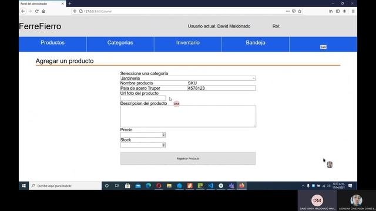Image resolution: width=376 pixels, height=211 pixels.
Task: Reload the page with the refresh icon
Action: point(36,11)
